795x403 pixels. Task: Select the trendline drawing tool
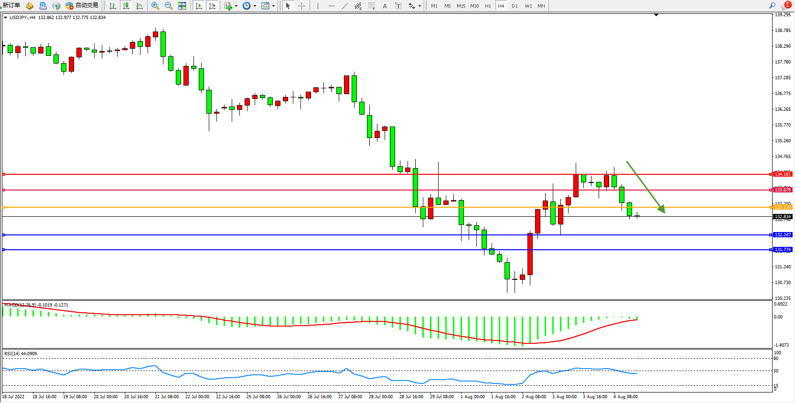(345, 6)
